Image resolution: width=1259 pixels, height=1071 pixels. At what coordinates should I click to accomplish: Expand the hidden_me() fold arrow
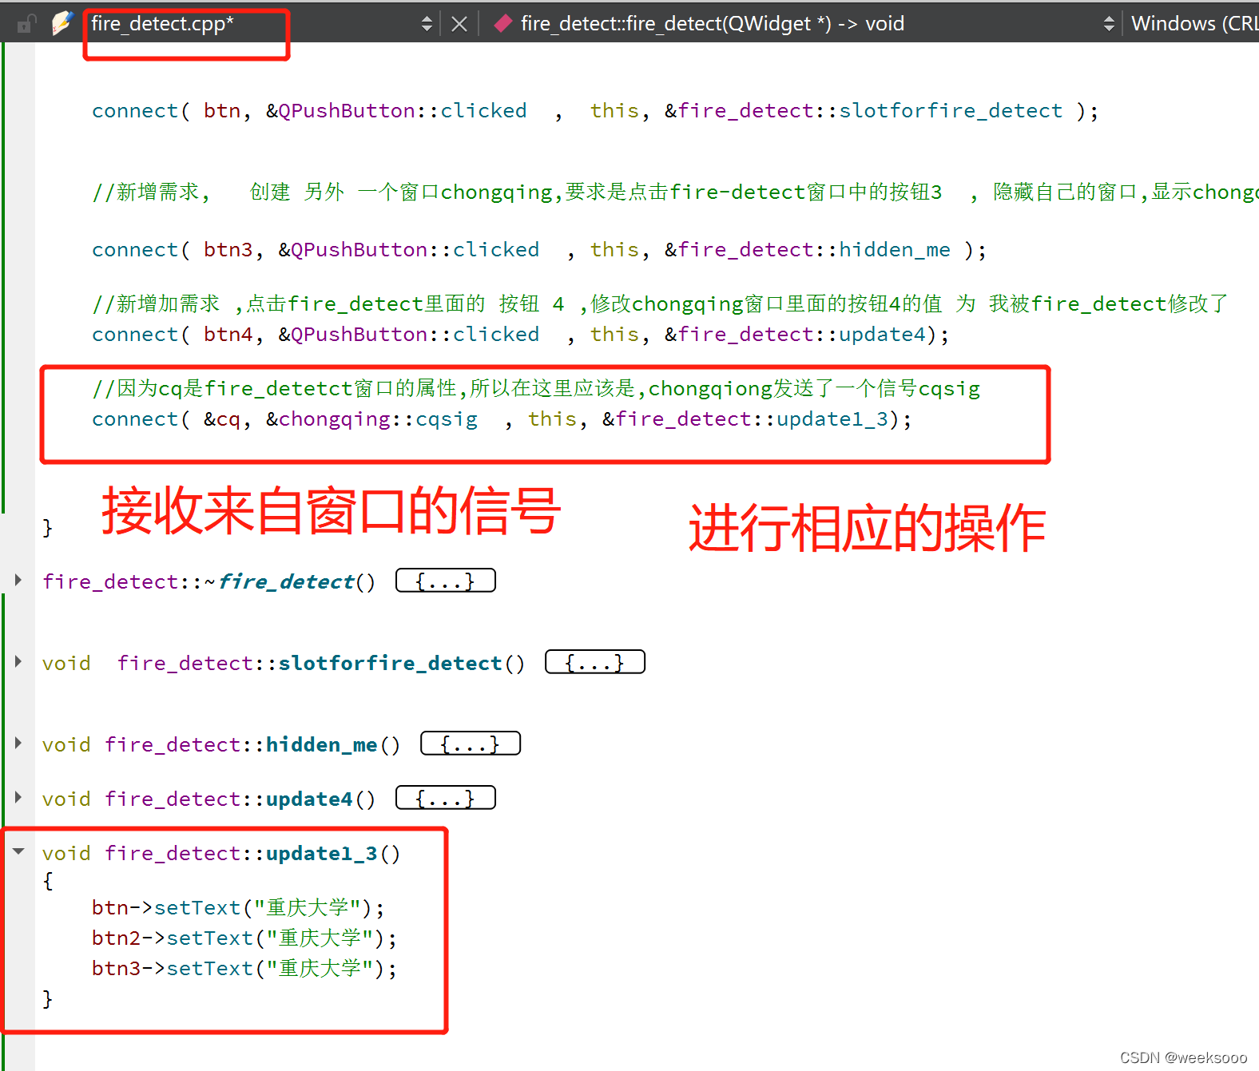click(x=18, y=743)
